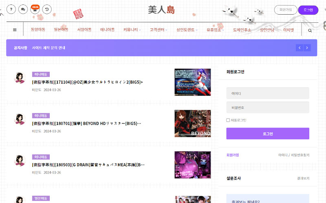Open post [180701] BEYOND HDリマスター
Image resolution: width=326 pixels, height=203 pixels.
pos(86,123)
